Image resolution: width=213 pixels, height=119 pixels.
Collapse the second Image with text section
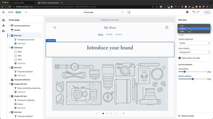point(10,96)
